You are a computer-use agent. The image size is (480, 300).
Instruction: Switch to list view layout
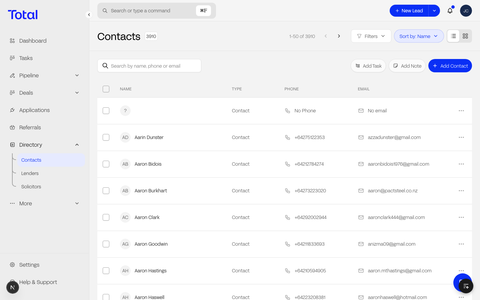[x=453, y=36]
